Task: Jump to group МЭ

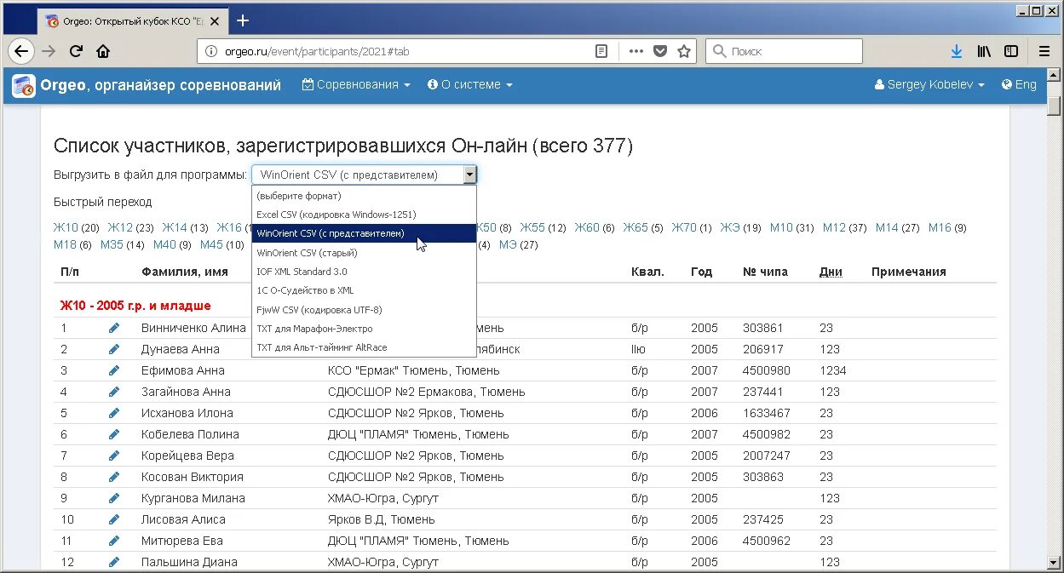Action: [x=508, y=244]
